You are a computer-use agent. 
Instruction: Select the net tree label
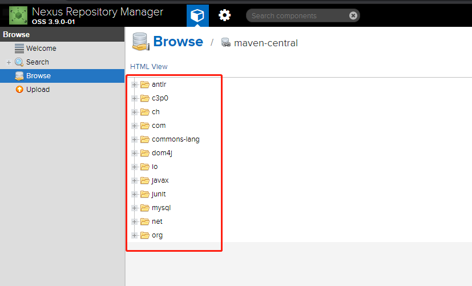coord(157,221)
